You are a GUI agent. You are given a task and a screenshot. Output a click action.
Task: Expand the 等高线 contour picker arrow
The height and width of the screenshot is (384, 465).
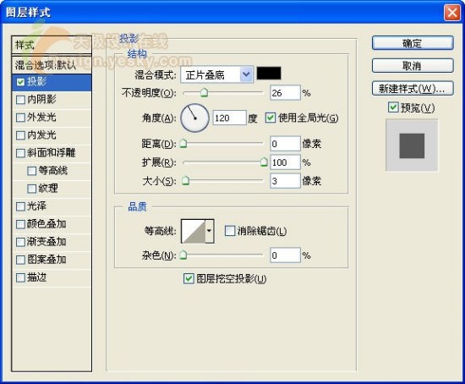pyautogui.click(x=210, y=231)
